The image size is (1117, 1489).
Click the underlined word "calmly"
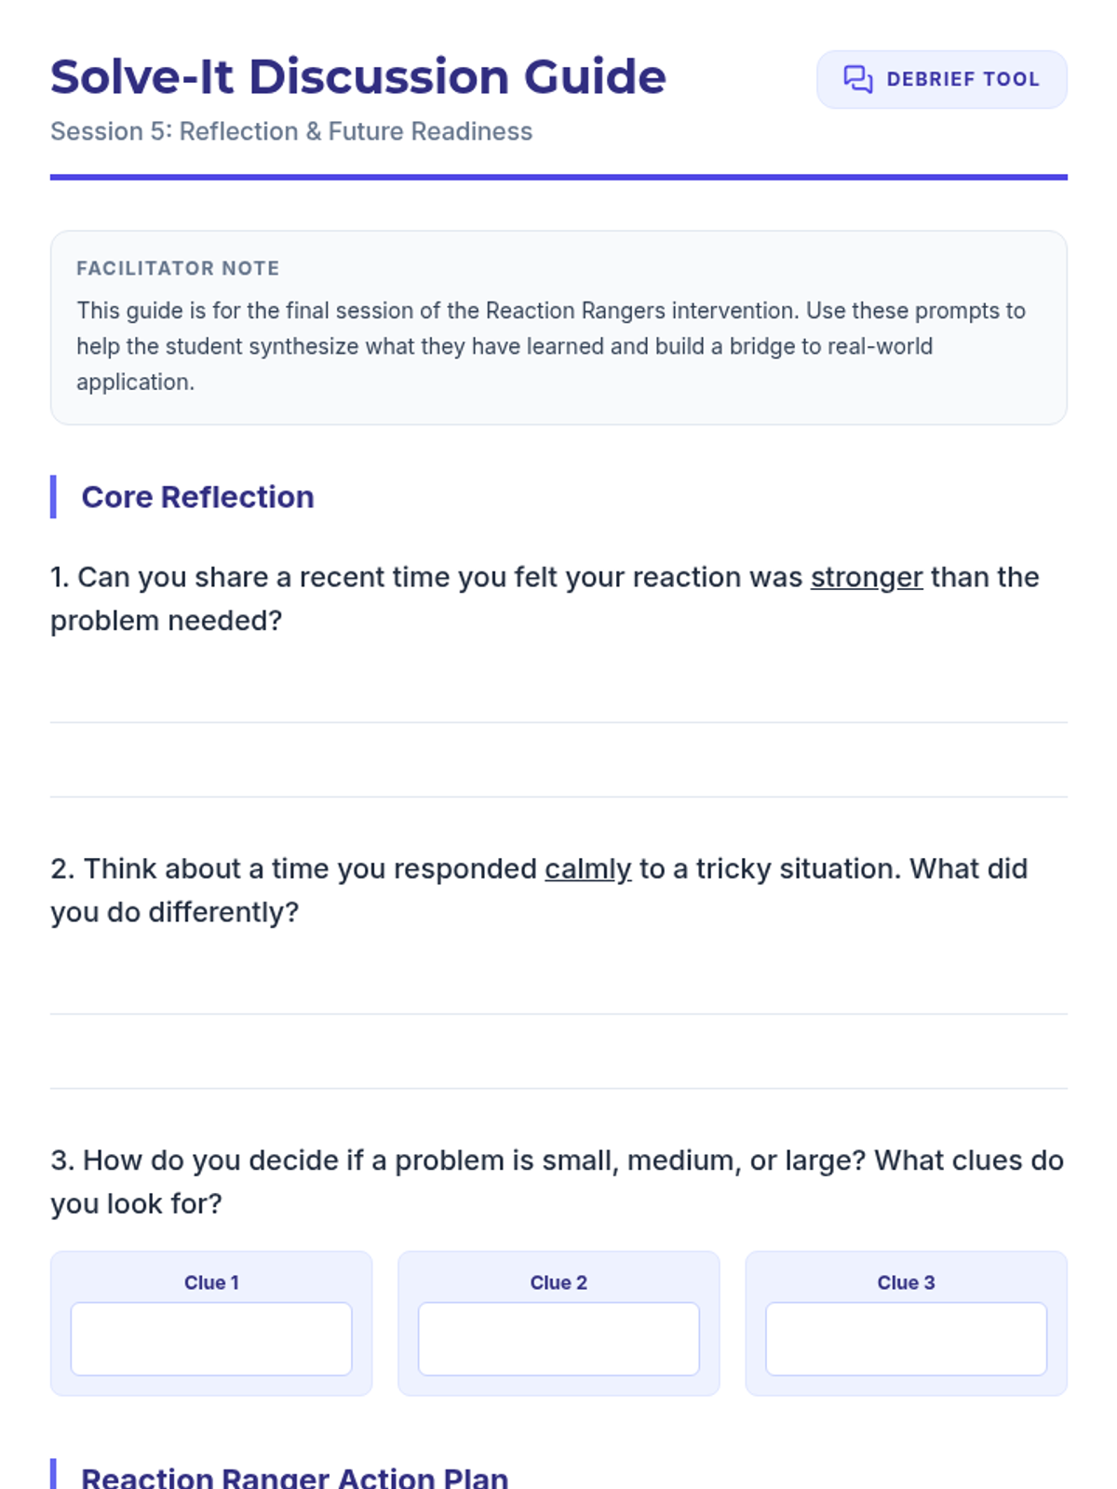click(x=587, y=868)
